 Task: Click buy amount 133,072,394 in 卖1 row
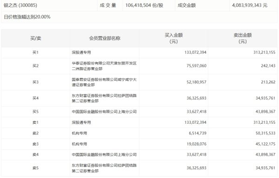pos(195,122)
